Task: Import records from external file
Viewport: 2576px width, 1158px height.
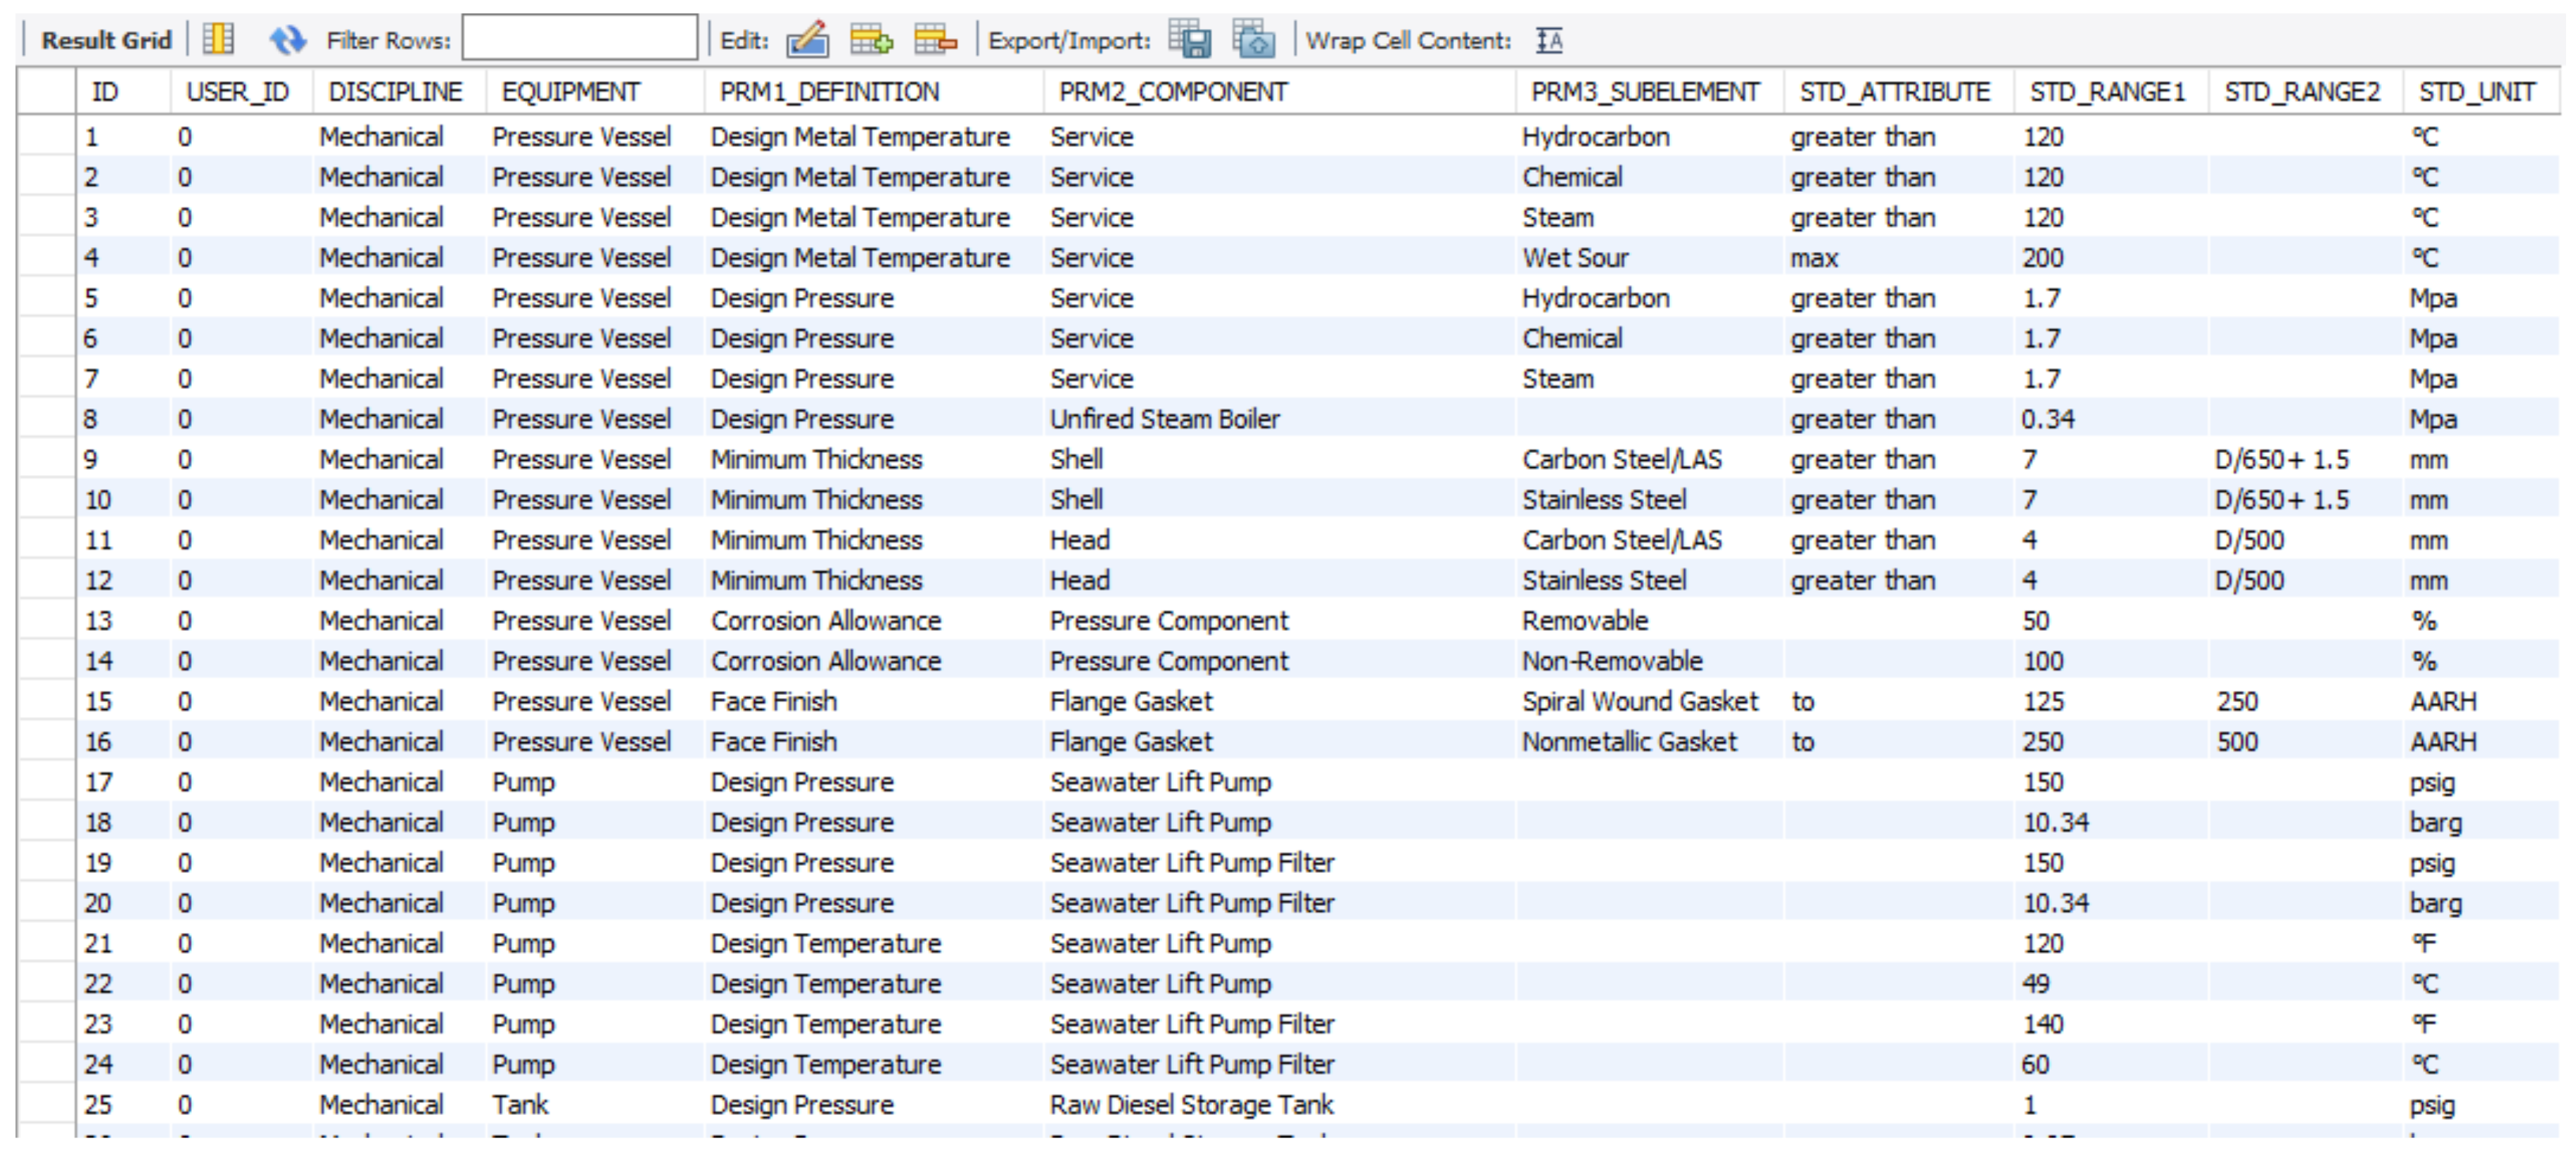Action: [x=1253, y=40]
